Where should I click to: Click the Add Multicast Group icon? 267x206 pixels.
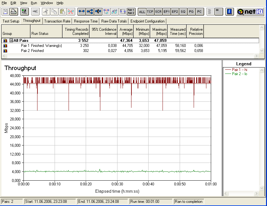click(x=90, y=12)
